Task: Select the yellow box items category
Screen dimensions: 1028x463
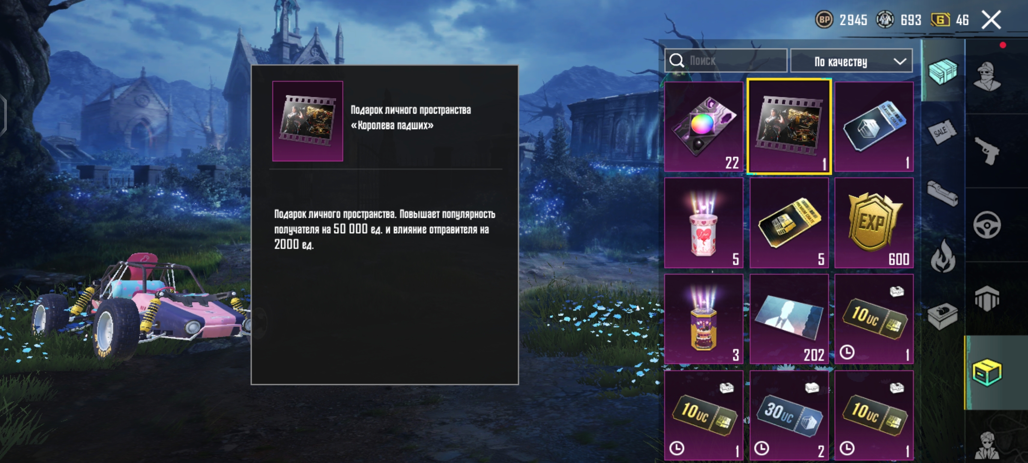Action: 987,372
